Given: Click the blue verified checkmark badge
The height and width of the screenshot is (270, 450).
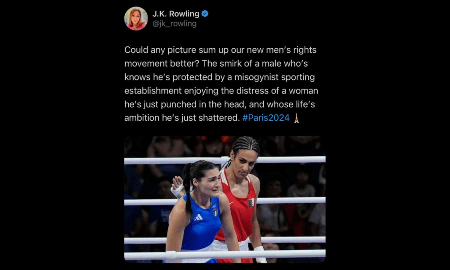Looking at the screenshot, I should (x=205, y=14).
